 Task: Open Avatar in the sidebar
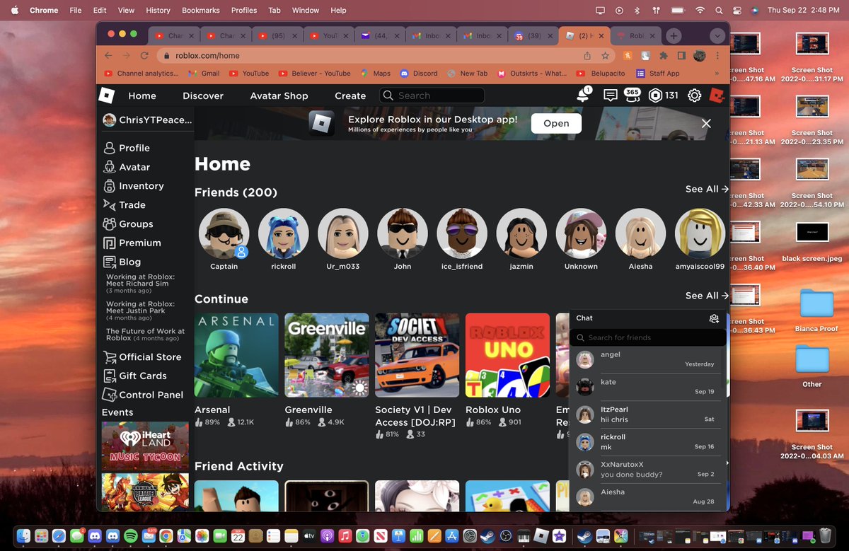[x=127, y=167]
